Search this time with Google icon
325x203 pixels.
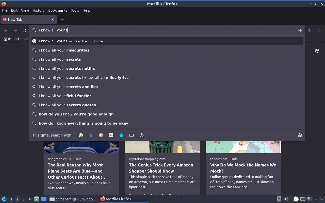tap(81, 135)
